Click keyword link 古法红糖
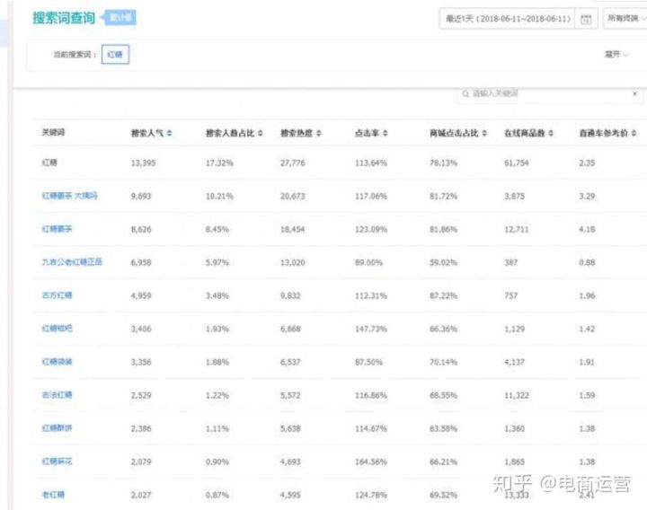 57,395
